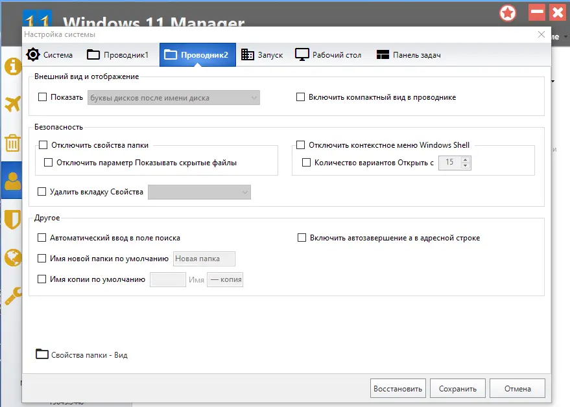Open the Свойства папки - Вид link
Viewport: 570px width, 407px height.
89,355
